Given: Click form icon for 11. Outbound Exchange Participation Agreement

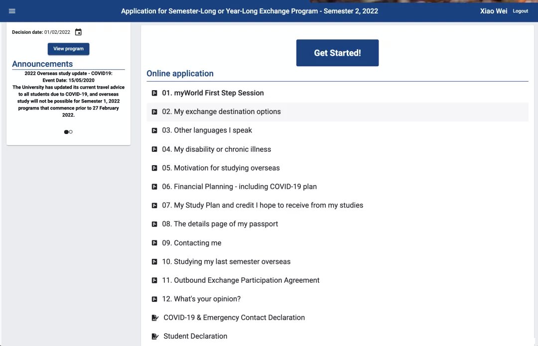Looking at the screenshot, I should (154, 280).
